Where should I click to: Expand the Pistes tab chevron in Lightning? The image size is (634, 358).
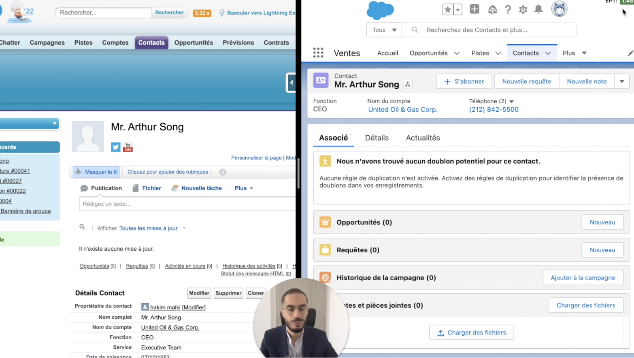[x=498, y=53]
